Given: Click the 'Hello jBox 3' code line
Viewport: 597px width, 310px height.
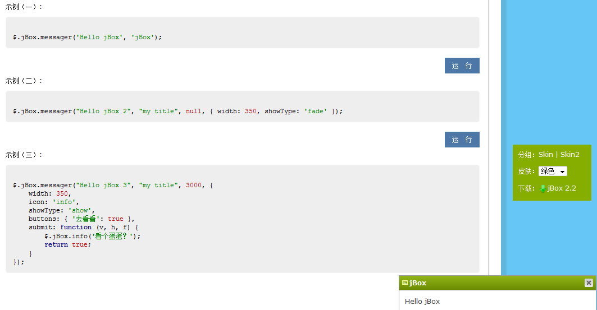Looking at the screenshot, I should [113, 186].
